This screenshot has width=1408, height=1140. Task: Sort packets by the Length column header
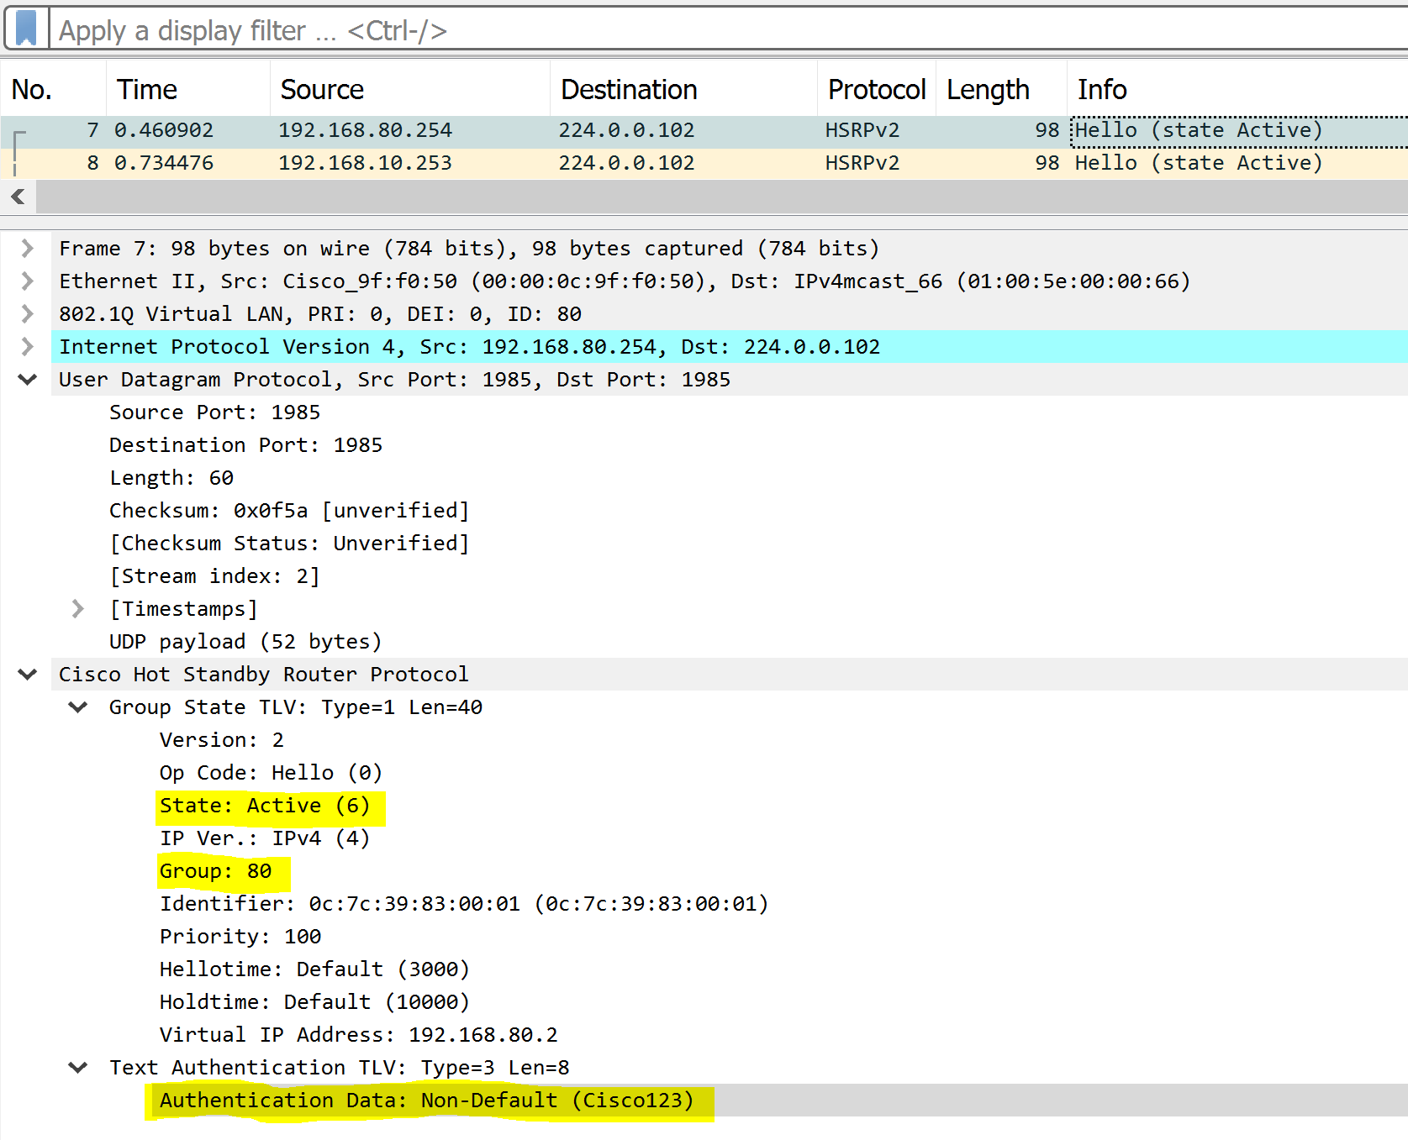point(1001,89)
